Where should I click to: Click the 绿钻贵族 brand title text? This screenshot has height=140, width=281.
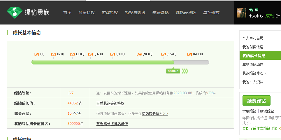click(x=37, y=13)
